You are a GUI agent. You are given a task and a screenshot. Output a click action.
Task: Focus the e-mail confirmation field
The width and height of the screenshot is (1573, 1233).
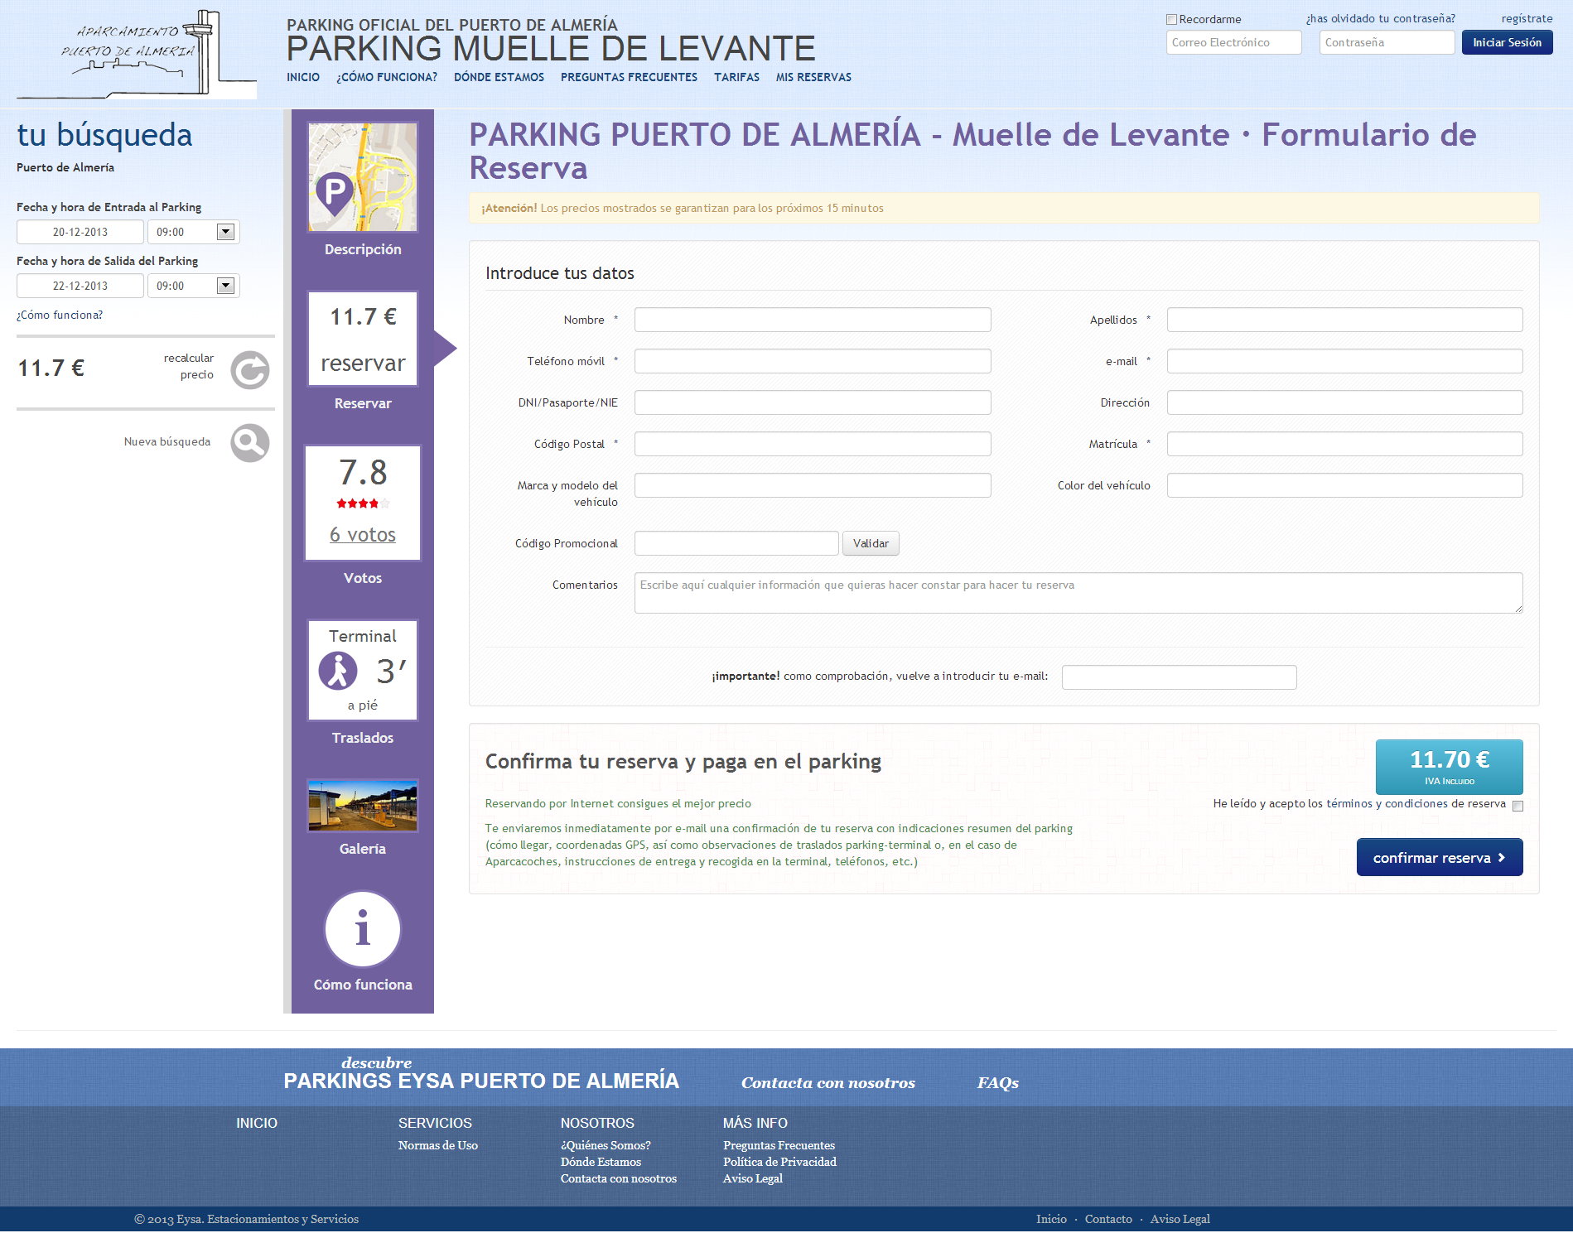tap(1179, 677)
